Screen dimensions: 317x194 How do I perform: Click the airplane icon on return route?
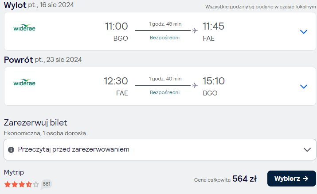195,85
